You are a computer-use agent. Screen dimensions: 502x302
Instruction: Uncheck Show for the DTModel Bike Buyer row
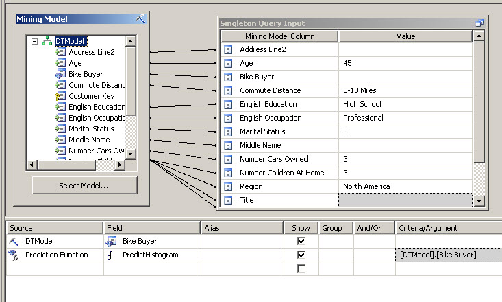301,241
